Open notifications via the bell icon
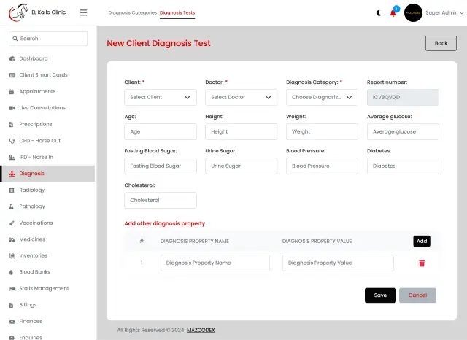Viewport: 467px width, 340px height. tap(393, 13)
